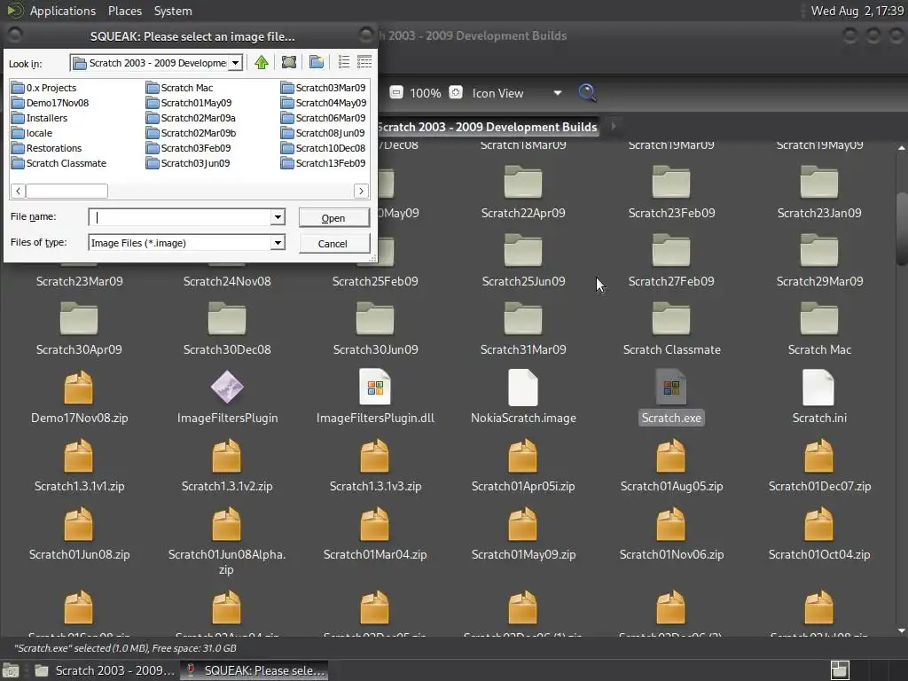908x681 pixels.
Task: Select ImageFiltersPlugin.dll file icon
Action: [x=375, y=387]
